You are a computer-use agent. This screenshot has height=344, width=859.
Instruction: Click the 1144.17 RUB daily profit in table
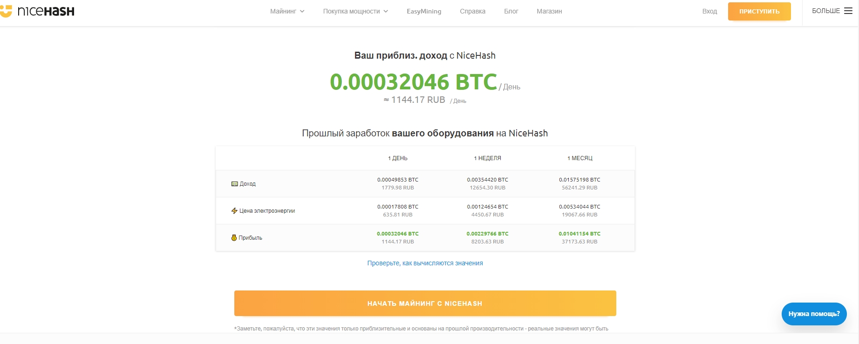(x=398, y=242)
